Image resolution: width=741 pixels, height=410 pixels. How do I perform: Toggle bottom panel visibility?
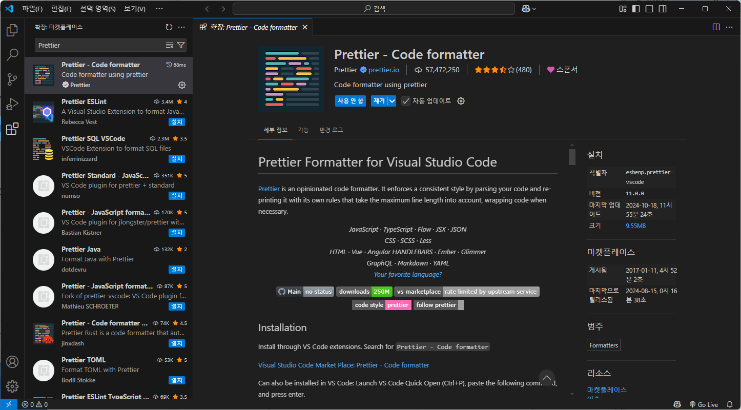pyautogui.click(x=649, y=9)
